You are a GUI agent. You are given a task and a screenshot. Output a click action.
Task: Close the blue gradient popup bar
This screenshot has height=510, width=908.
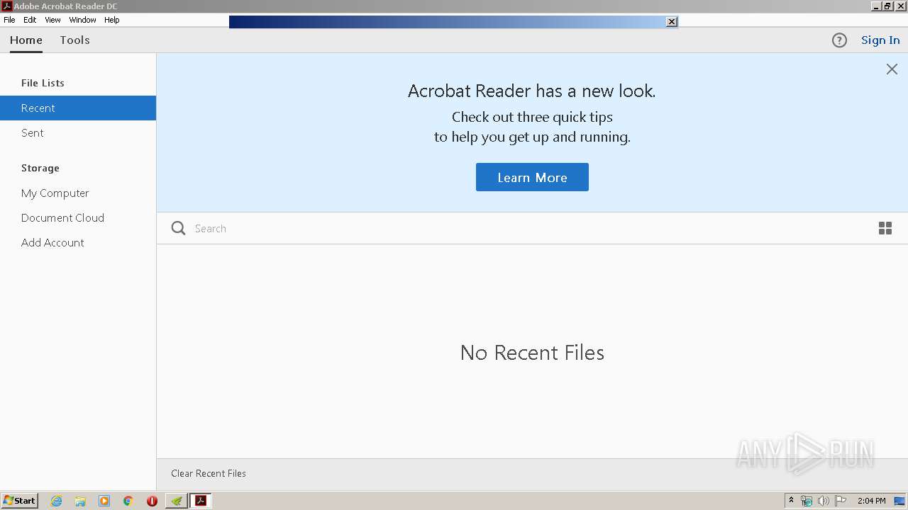click(671, 22)
